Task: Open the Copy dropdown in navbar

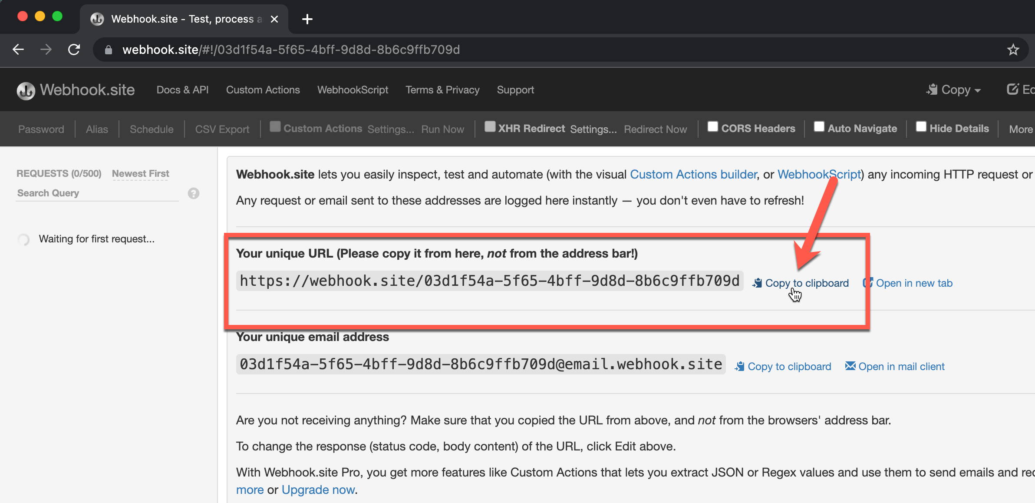Action: click(x=953, y=90)
